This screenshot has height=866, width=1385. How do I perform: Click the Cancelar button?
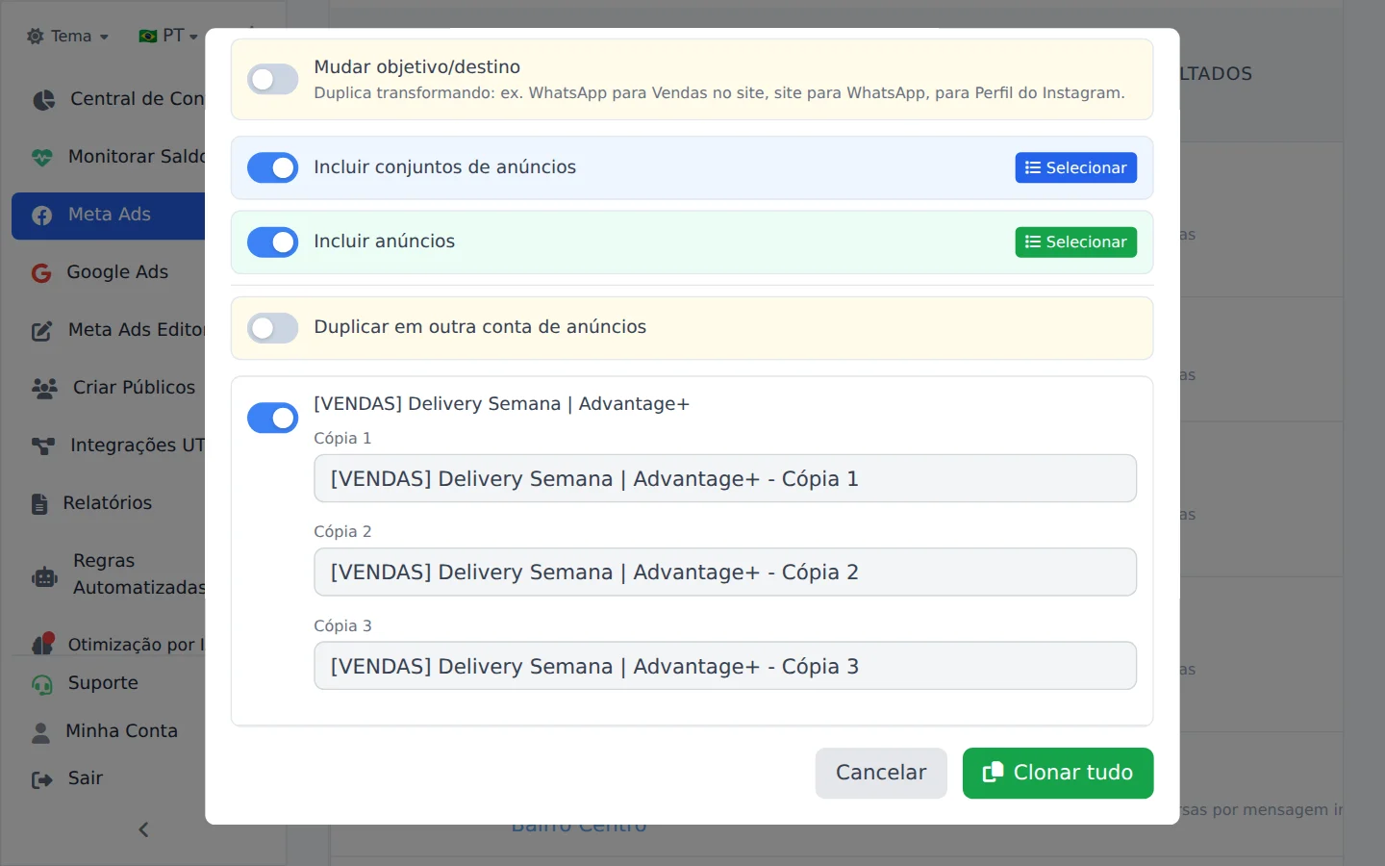tap(881, 773)
